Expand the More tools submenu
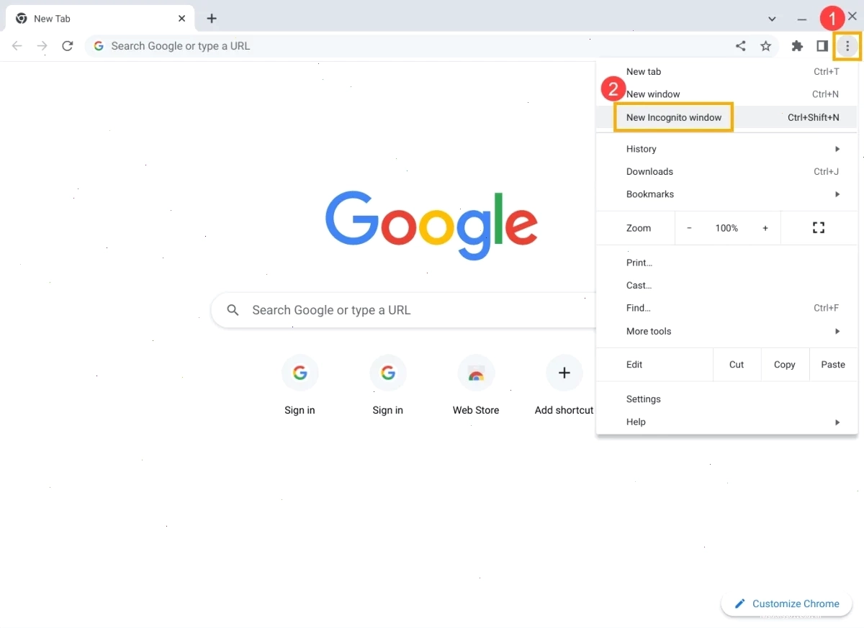This screenshot has height=628, width=864. [727, 331]
